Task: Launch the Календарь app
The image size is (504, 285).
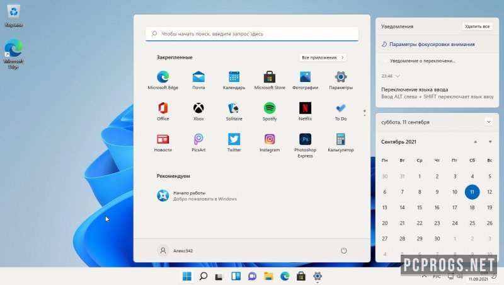Action: [x=234, y=80]
